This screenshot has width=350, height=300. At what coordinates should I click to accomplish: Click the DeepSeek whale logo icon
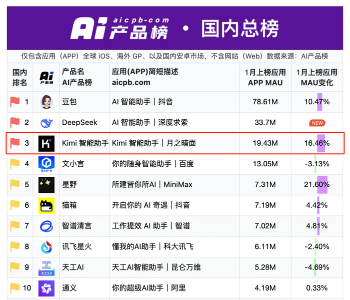click(46, 123)
